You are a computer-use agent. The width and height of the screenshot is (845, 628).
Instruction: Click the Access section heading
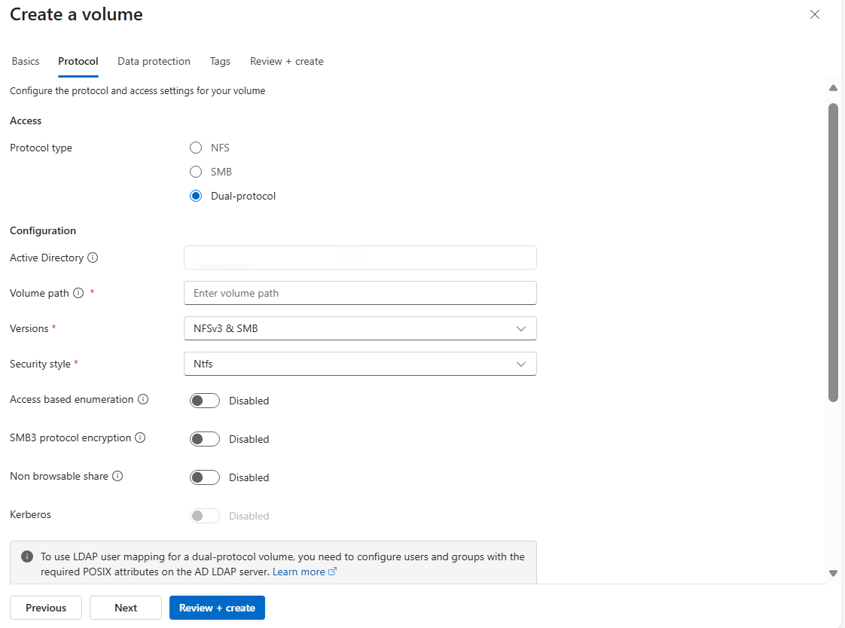tap(26, 120)
